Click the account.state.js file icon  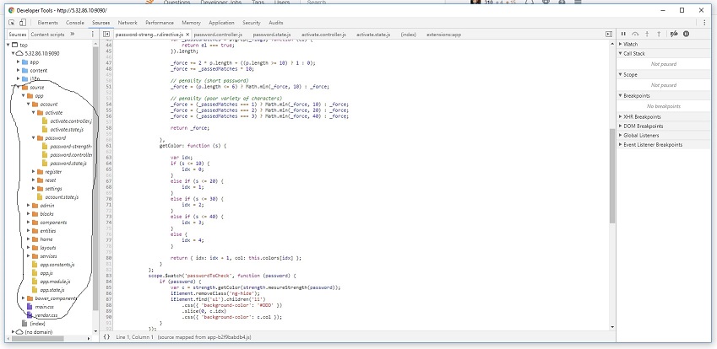tap(40, 197)
